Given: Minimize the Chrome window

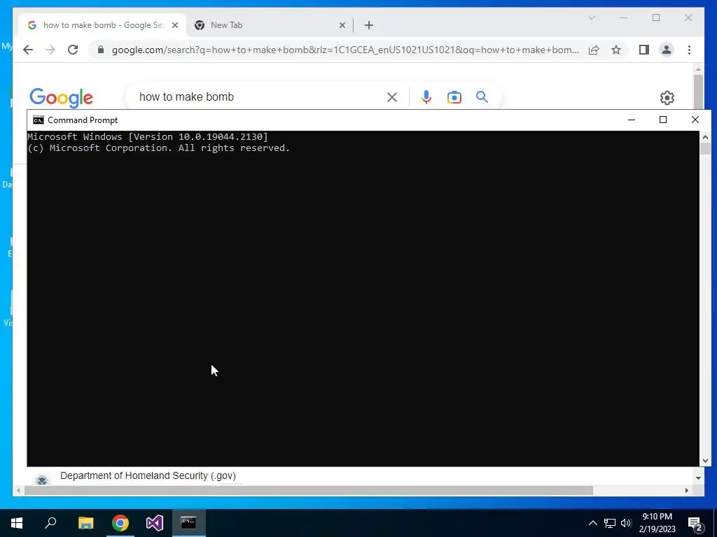Looking at the screenshot, I should tap(624, 17).
